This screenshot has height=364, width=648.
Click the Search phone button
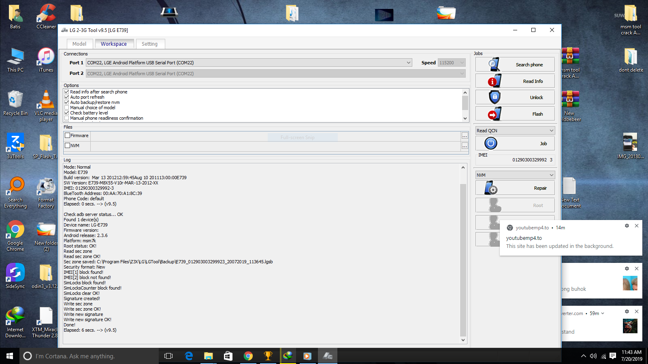tap(515, 65)
